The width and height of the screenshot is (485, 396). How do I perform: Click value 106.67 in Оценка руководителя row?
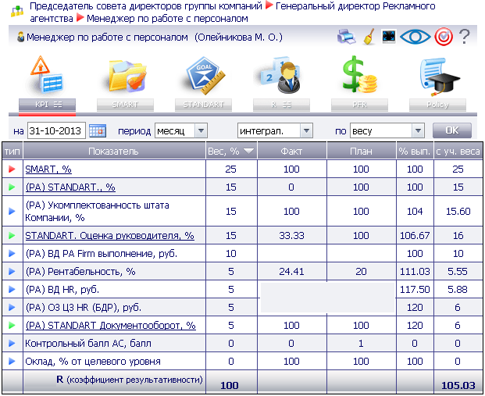pos(415,236)
